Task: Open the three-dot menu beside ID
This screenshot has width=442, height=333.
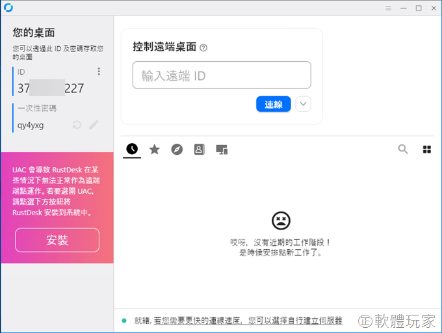Action: (x=99, y=72)
